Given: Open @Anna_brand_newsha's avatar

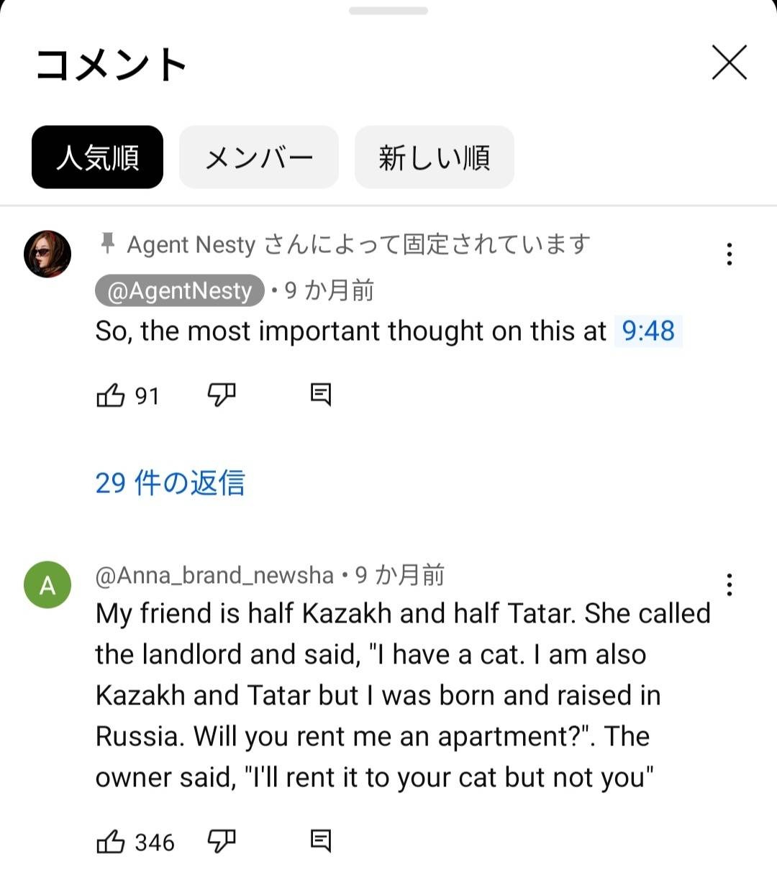Looking at the screenshot, I should point(47,584).
